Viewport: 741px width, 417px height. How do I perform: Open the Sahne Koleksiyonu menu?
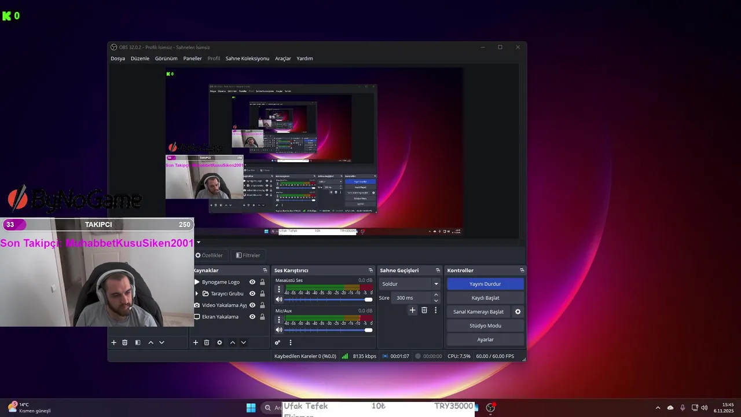pyautogui.click(x=247, y=58)
